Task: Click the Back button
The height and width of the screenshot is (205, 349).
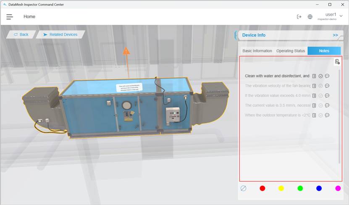Action: (21, 34)
